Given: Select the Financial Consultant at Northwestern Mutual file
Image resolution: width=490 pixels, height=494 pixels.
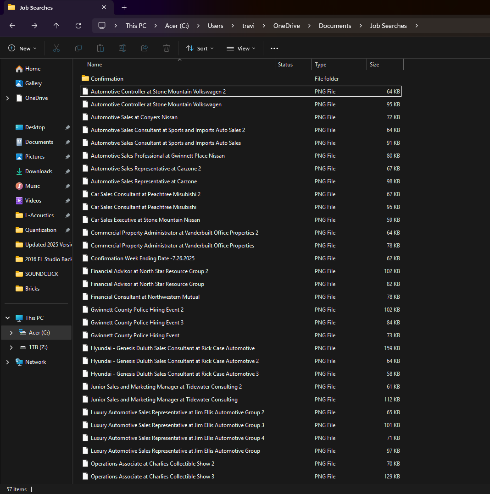Looking at the screenshot, I should (145, 296).
